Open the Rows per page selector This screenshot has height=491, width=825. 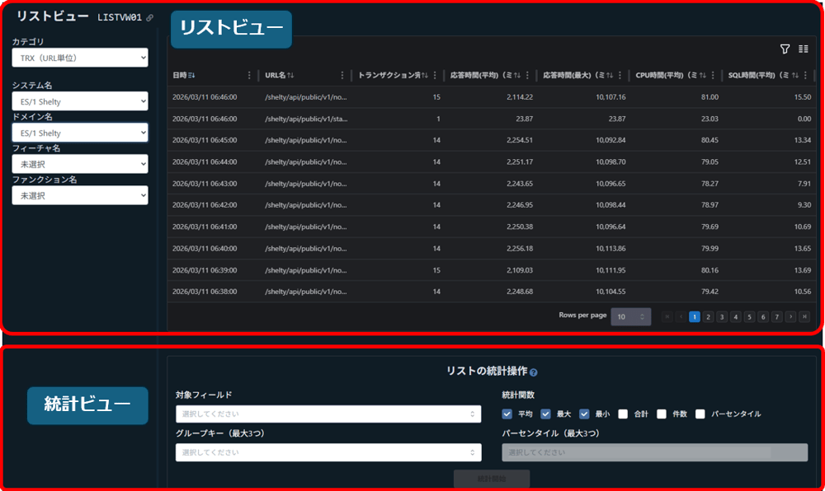(630, 316)
